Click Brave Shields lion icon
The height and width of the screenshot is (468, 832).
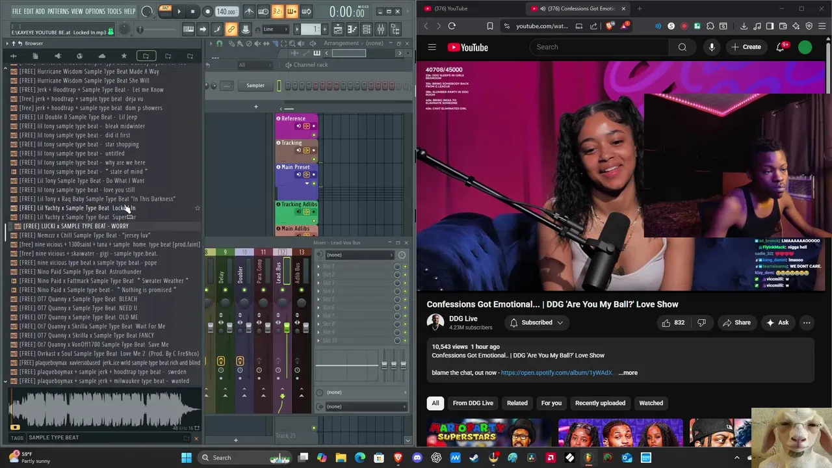(610, 26)
